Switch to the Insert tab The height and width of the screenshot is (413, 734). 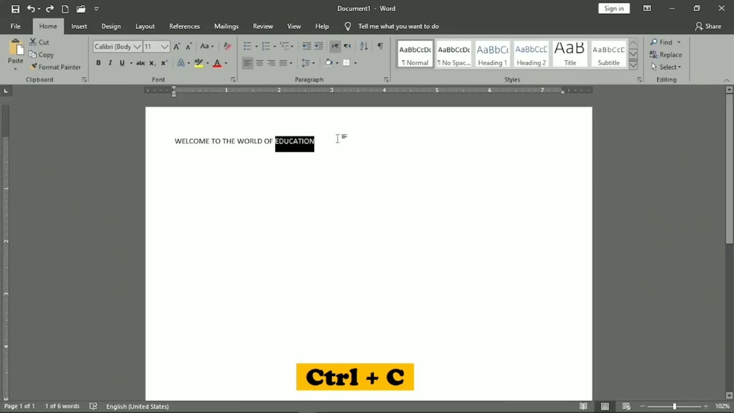coord(79,26)
